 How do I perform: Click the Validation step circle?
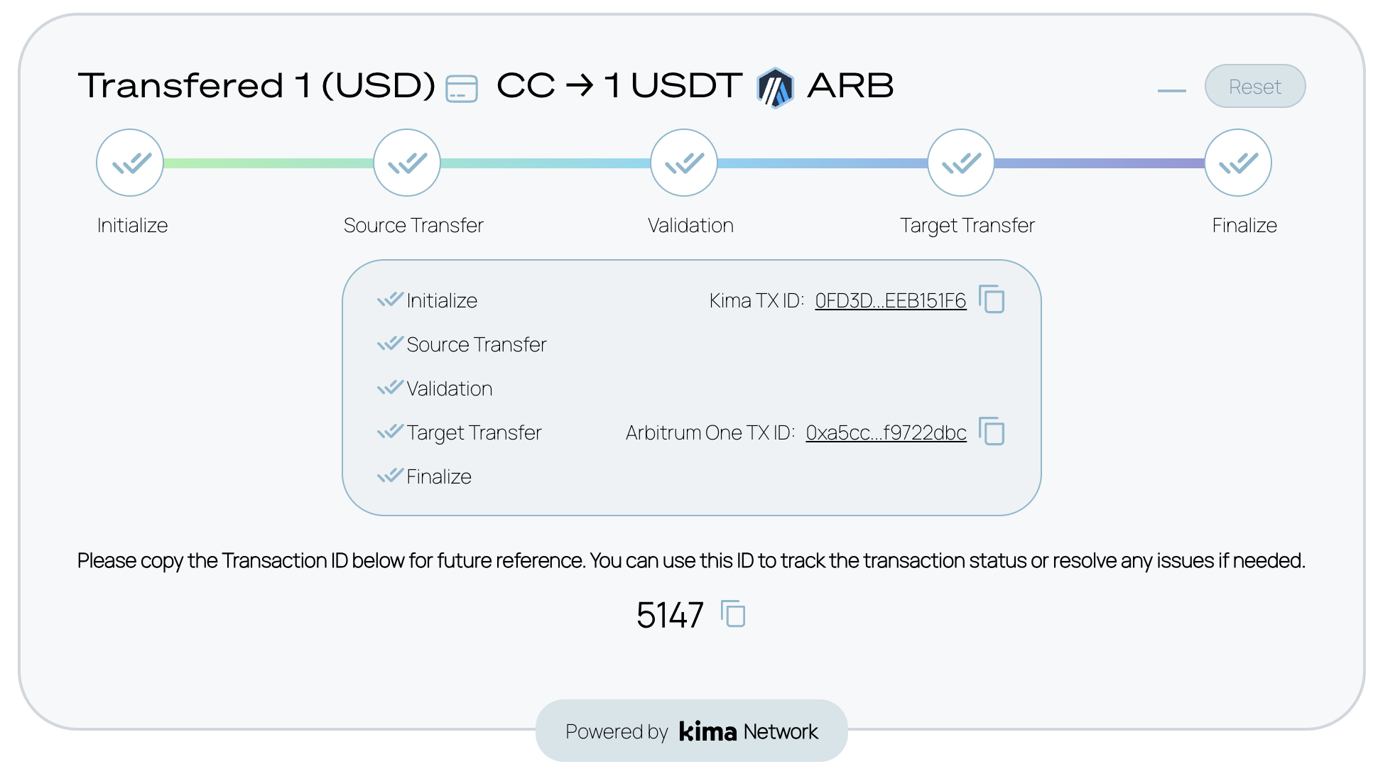point(684,163)
